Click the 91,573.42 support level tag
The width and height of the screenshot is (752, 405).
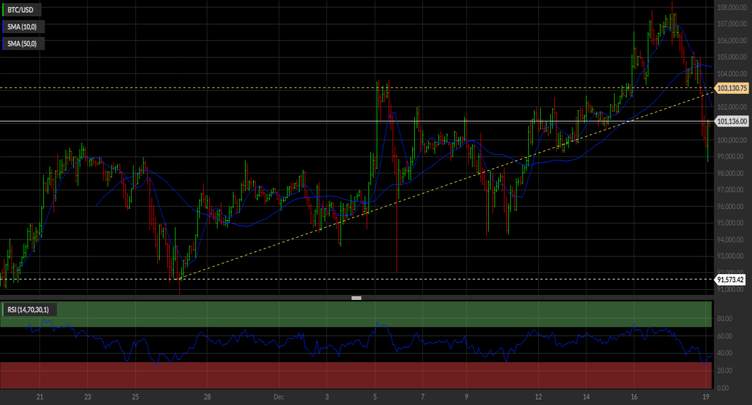tap(730, 280)
